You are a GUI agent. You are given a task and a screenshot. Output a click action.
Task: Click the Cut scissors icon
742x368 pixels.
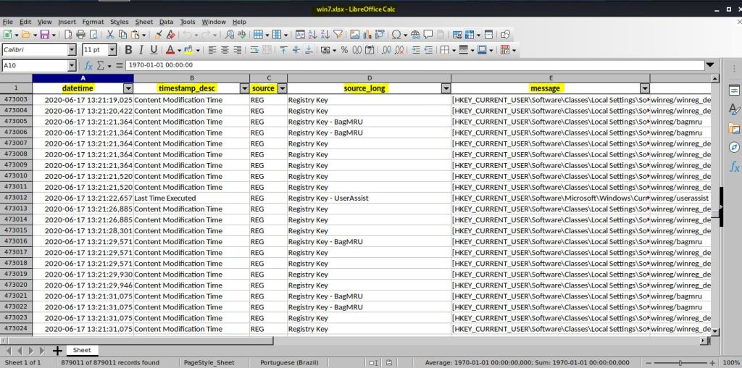pos(110,34)
